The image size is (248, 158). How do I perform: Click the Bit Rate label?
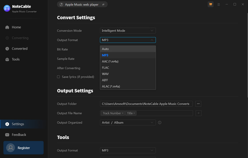point(62,49)
